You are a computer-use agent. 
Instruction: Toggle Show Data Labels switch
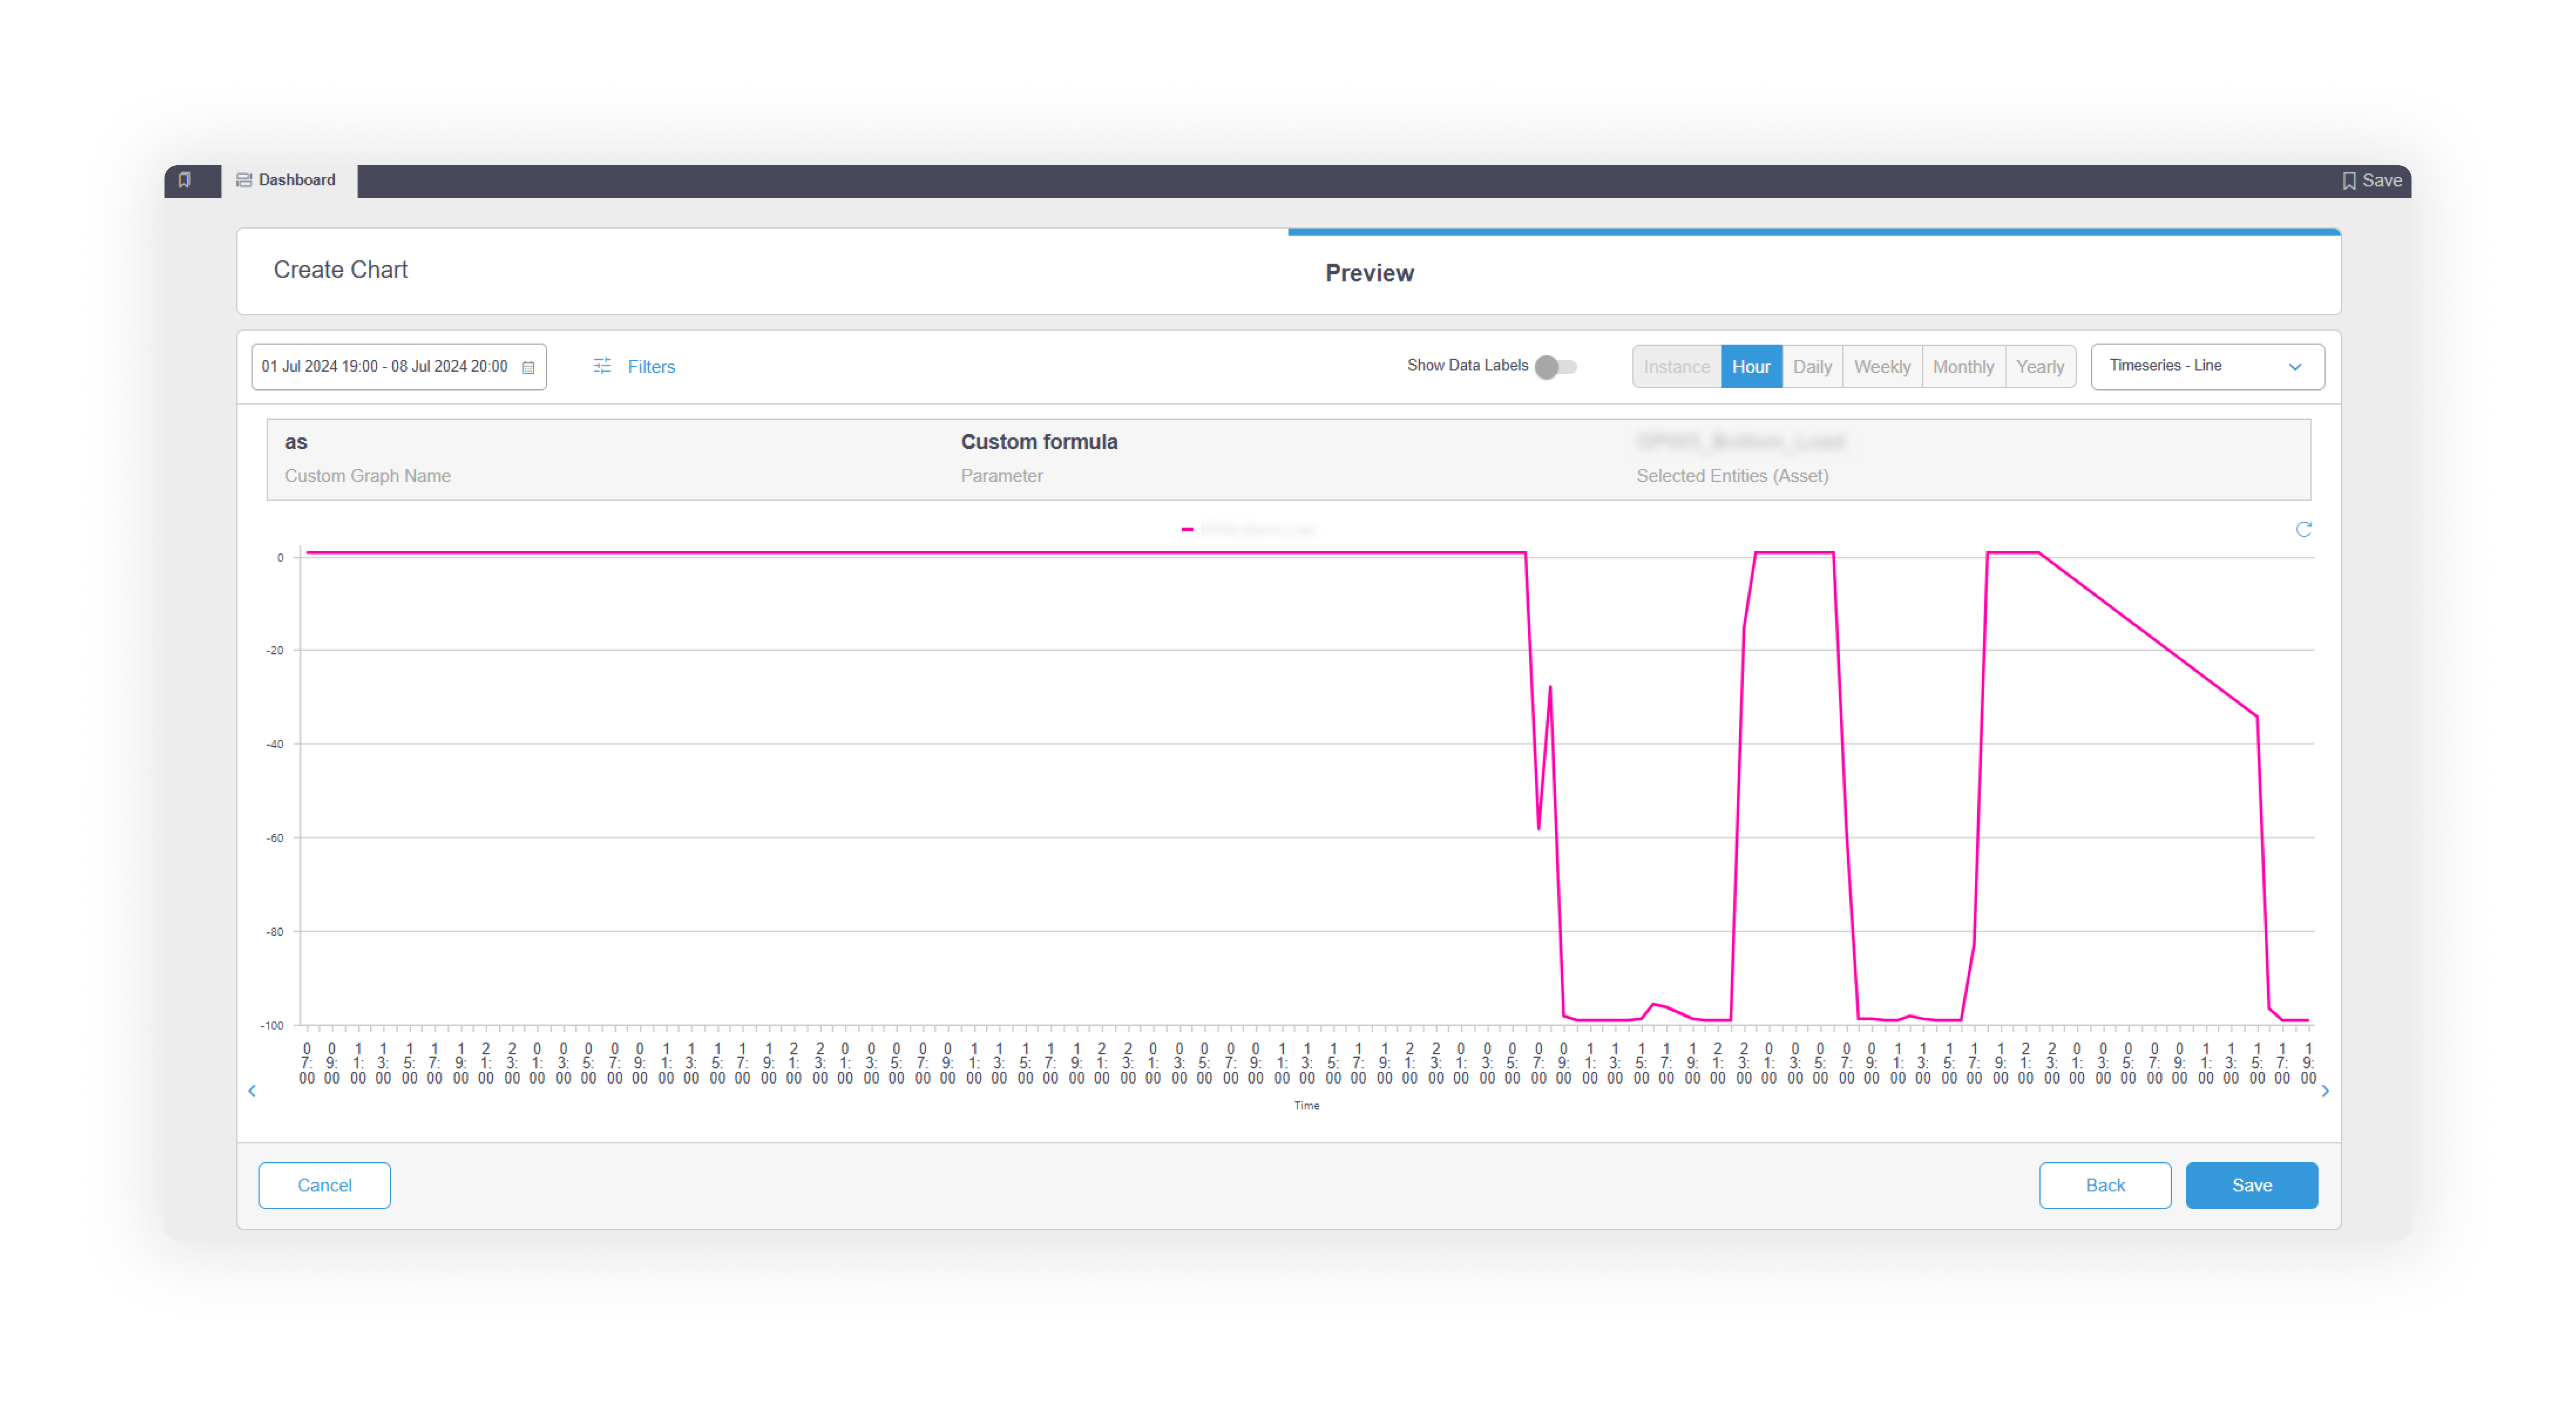pyautogui.click(x=1556, y=367)
